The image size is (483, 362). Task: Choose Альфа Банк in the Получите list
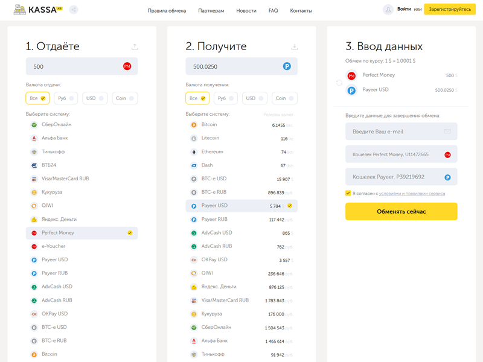pyautogui.click(x=241, y=341)
